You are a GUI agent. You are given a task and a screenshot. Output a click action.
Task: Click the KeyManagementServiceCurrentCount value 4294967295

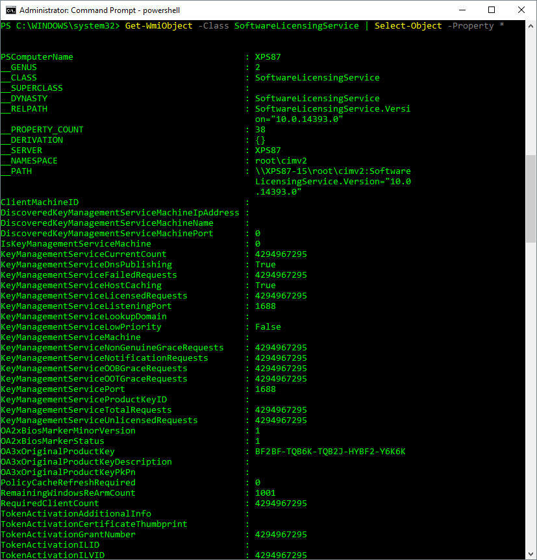281,254
